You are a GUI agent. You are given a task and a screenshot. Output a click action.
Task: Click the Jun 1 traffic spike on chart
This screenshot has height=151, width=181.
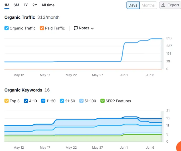pyautogui.click(x=123, y=52)
